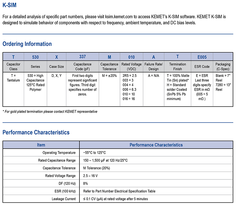Click the 'Rated Voltage (VDC)' column label
Screen dimensions: 236x206
coord(132,67)
